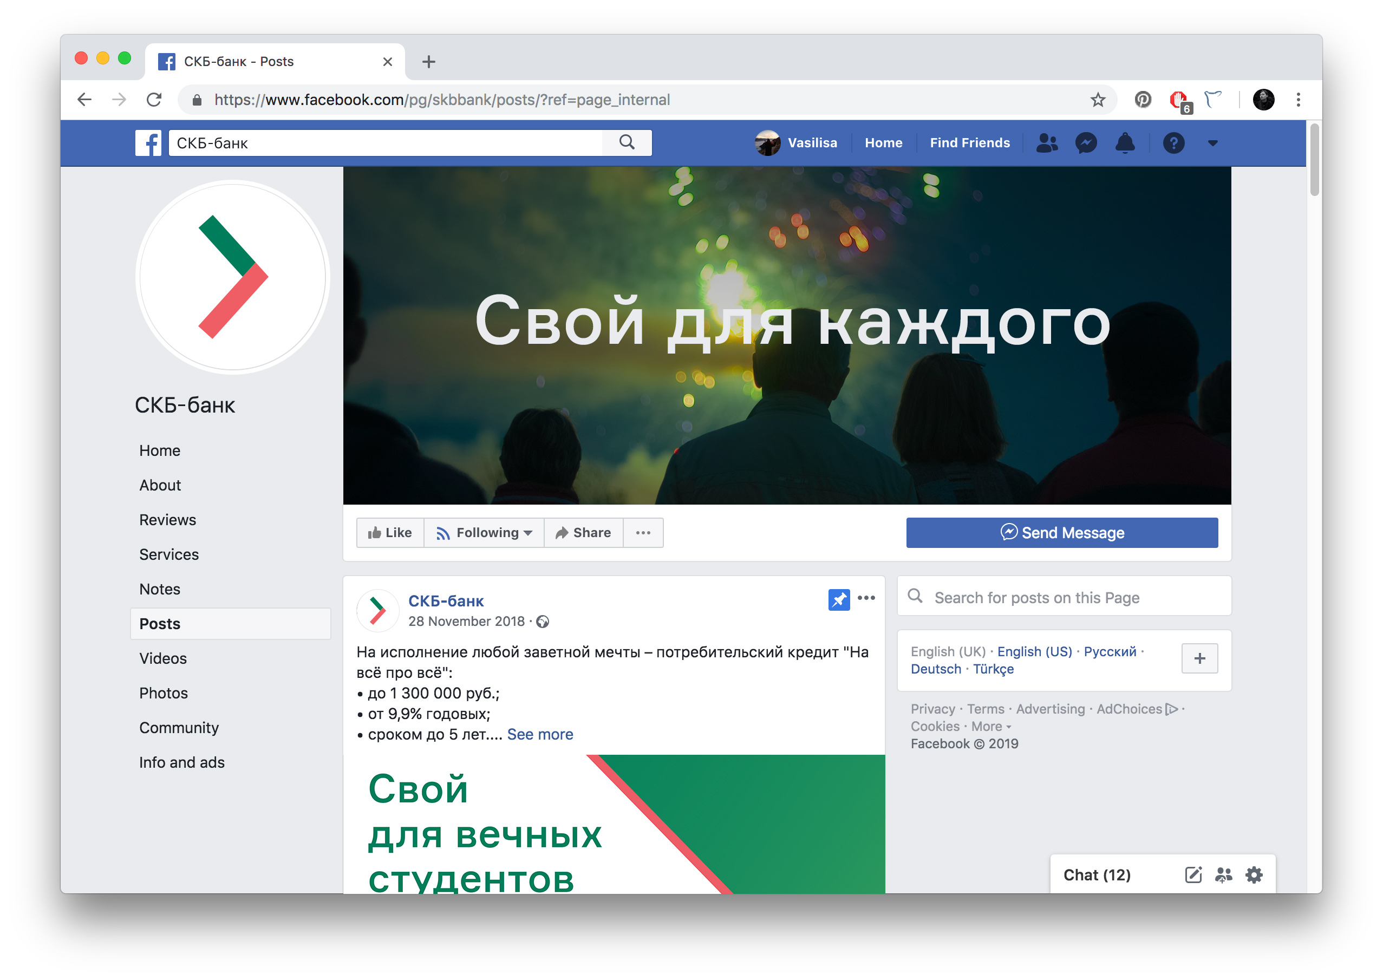Bookmark this page with the star icon
Viewport: 1383px width, 980px height.
tap(1098, 100)
